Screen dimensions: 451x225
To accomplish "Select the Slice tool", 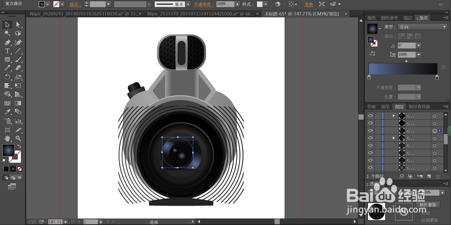I will pos(18,130).
